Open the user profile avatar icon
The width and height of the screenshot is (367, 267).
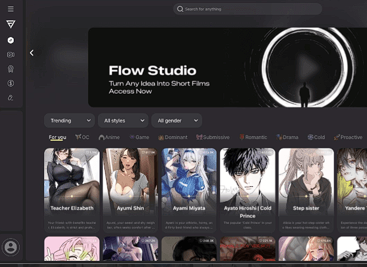pos(11,247)
